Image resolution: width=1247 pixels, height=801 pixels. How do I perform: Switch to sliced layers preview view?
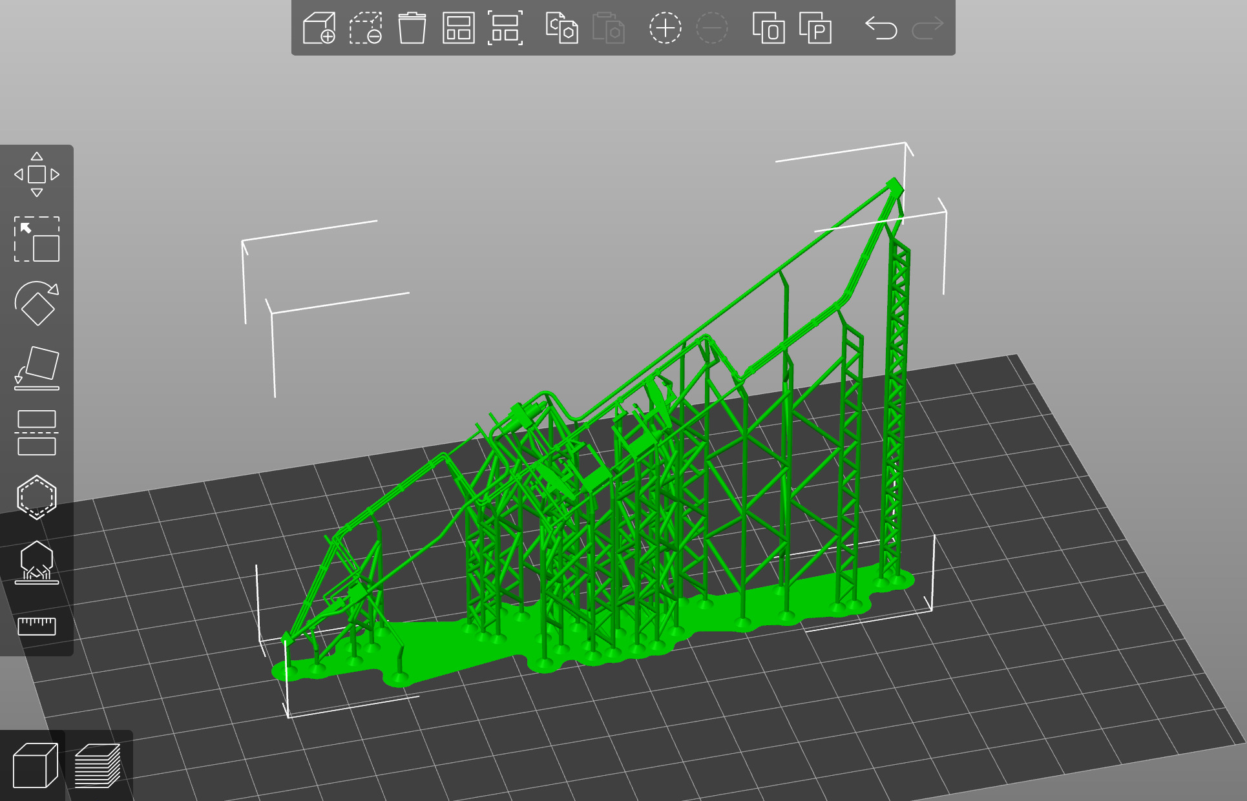click(x=98, y=765)
